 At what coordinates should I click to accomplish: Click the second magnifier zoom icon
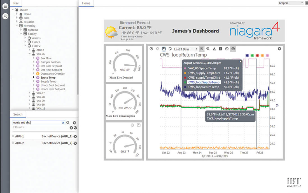point(208,49)
